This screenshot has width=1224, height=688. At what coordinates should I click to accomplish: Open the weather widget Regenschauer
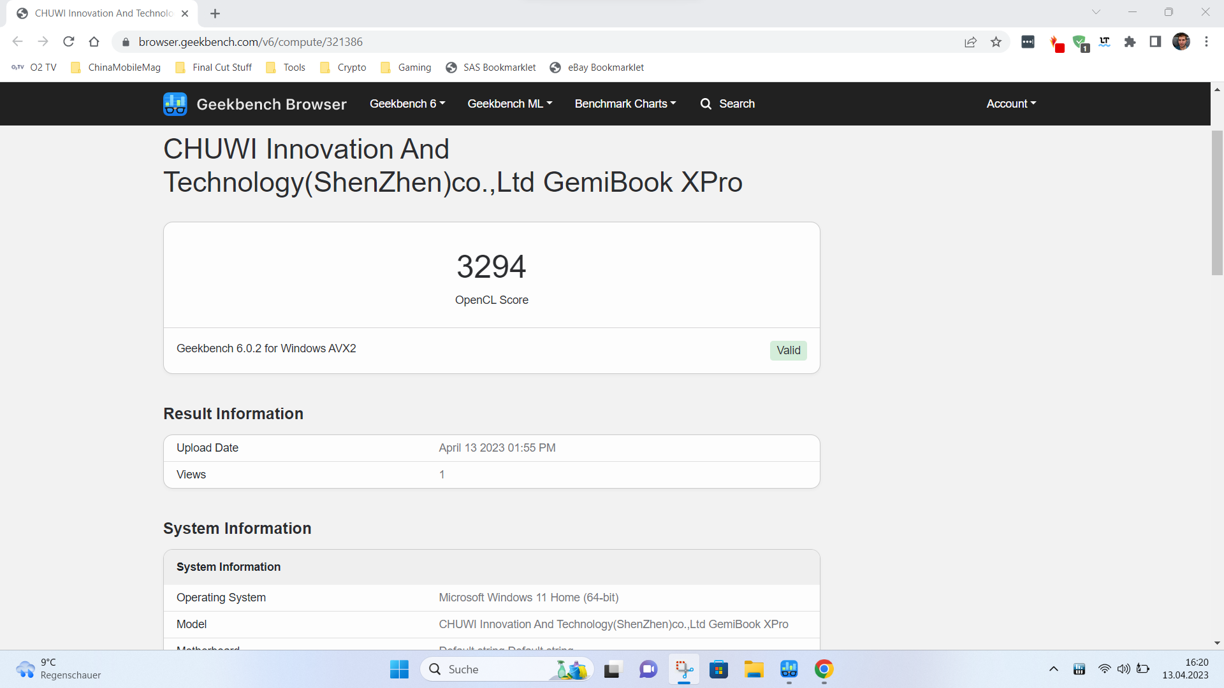pos(59,669)
